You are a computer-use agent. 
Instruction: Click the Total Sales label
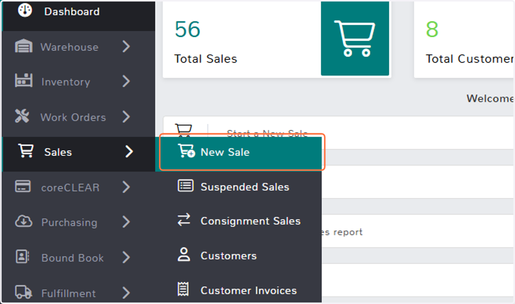(206, 59)
